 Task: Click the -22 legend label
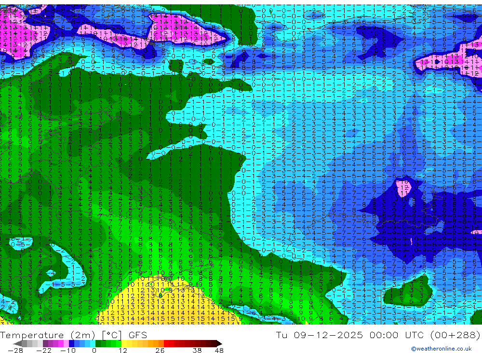(44, 351)
